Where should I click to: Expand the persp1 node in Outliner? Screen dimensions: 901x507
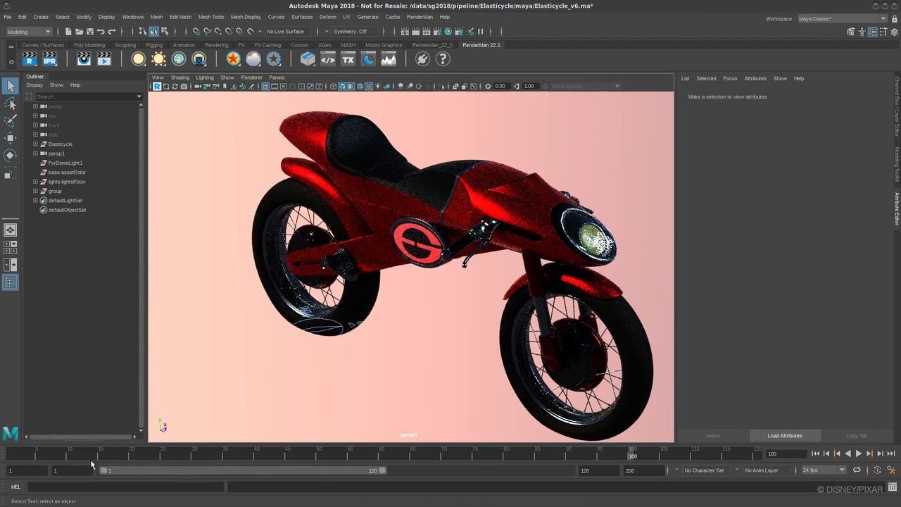(35, 153)
